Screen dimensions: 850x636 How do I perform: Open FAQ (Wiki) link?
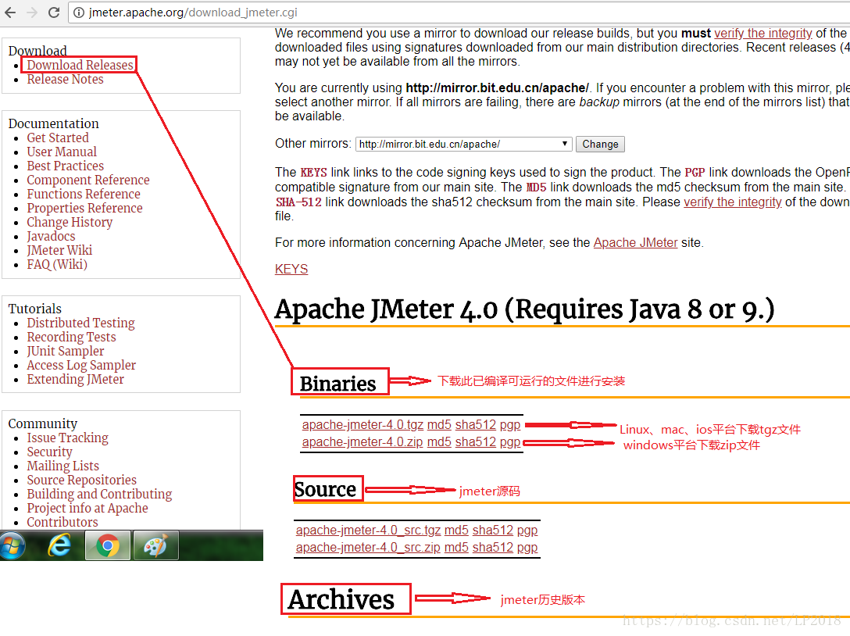click(x=57, y=265)
